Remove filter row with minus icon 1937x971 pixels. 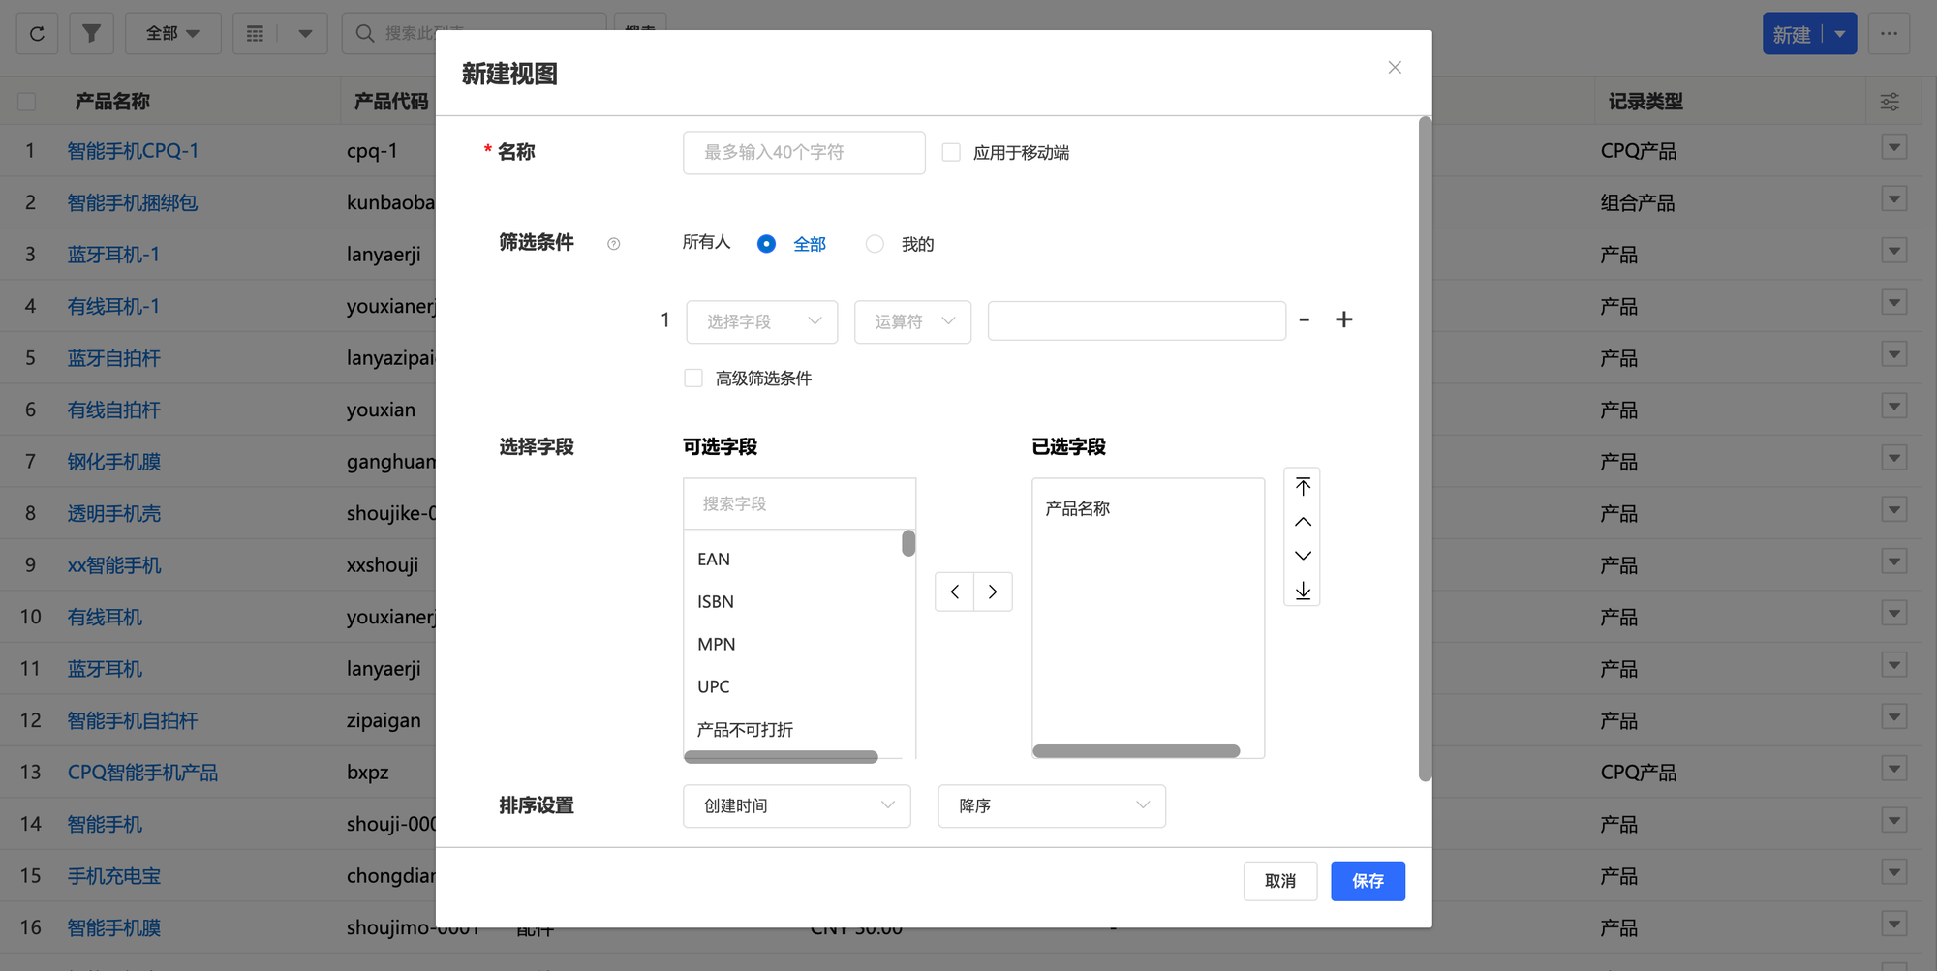point(1305,319)
